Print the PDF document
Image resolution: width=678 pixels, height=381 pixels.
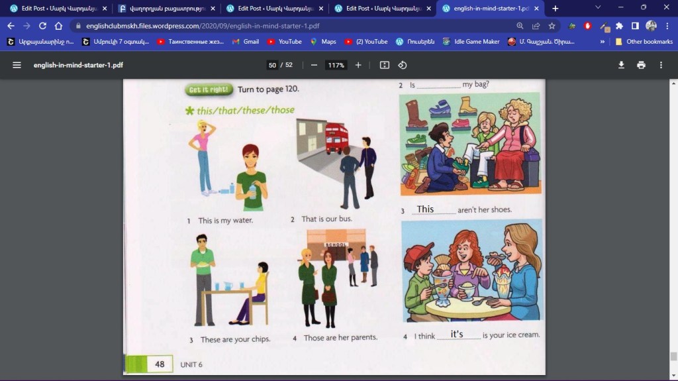641,65
